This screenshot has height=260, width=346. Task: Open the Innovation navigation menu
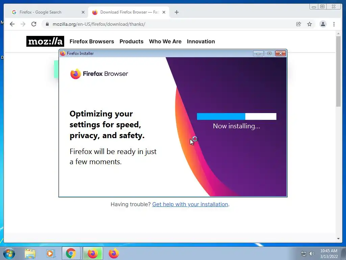[x=201, y=41]
